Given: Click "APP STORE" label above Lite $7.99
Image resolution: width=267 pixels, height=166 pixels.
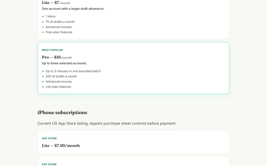Looking at the screenshot, I should (x=49, y=139).
